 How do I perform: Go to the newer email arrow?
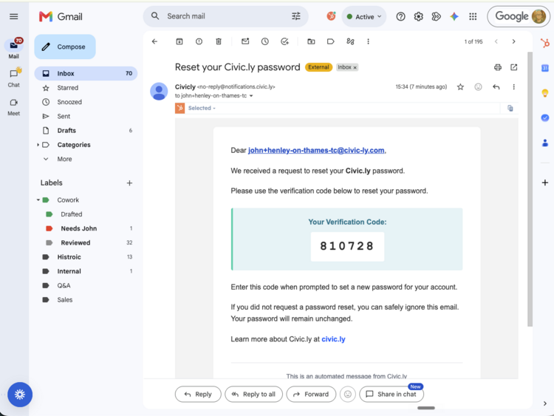[x=496, y=41]
